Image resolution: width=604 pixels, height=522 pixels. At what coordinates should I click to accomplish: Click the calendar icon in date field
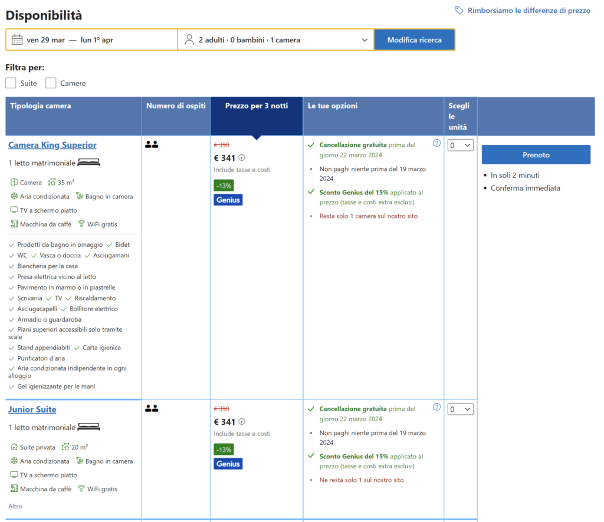tap(17, 40)
